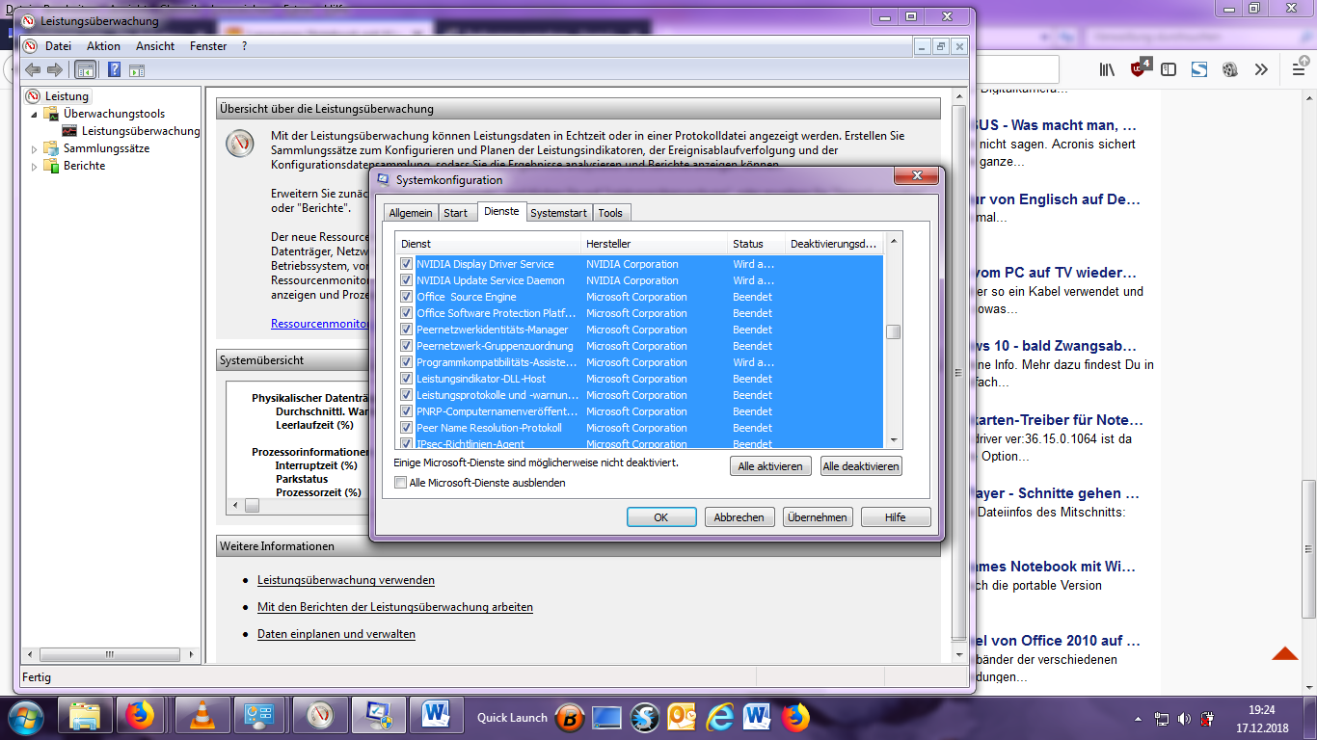Click the services list vertical scrollbar thumb
Viewport: 1317px width, 740px height.
pos(894,331)
